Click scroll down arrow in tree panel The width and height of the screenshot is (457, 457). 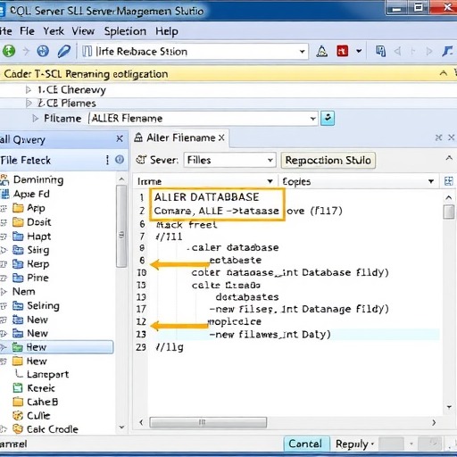[x=121, y=428]
